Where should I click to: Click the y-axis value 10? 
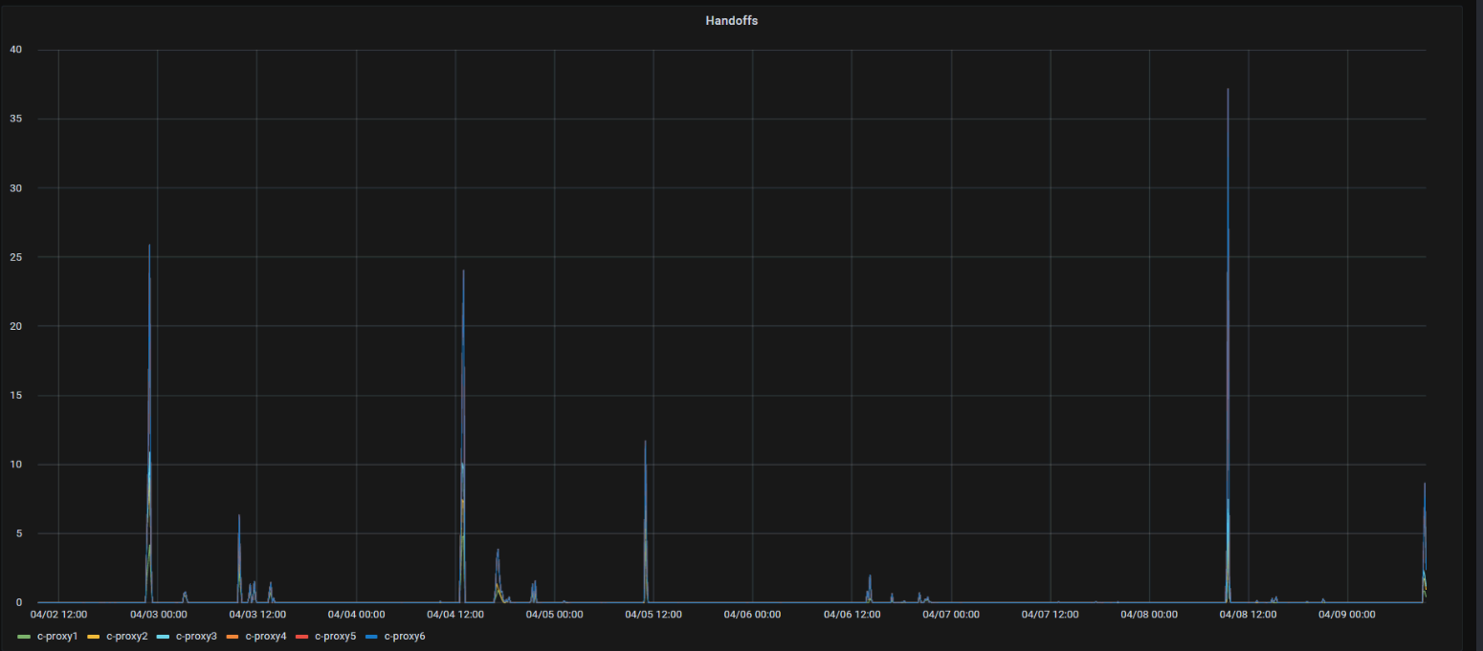15,465
